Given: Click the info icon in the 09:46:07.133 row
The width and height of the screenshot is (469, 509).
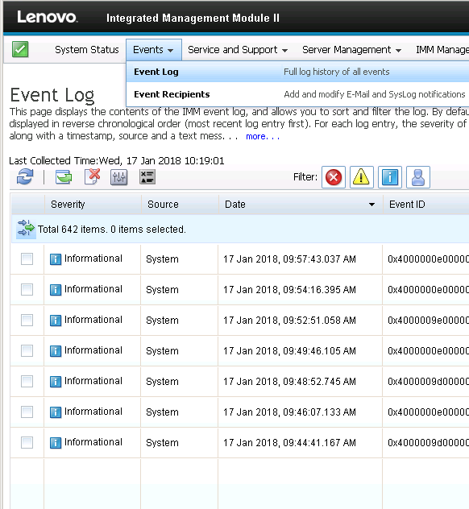Looking at the screenshot, I should point(56,412).
